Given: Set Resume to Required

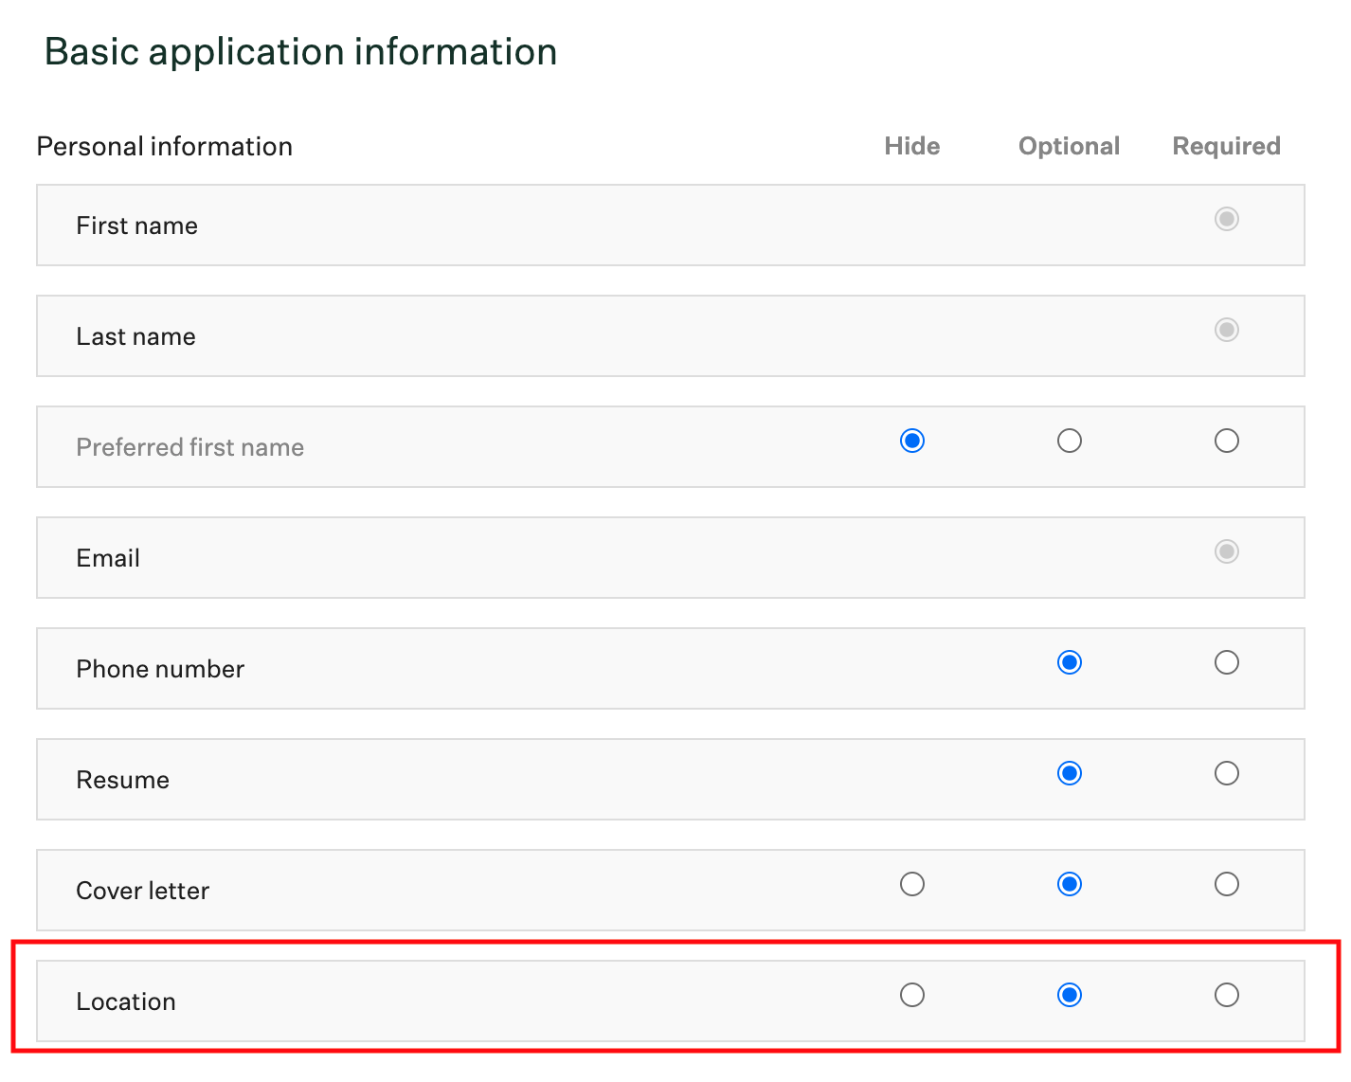Looking at the screenshot, I should tap(1226, 773).
